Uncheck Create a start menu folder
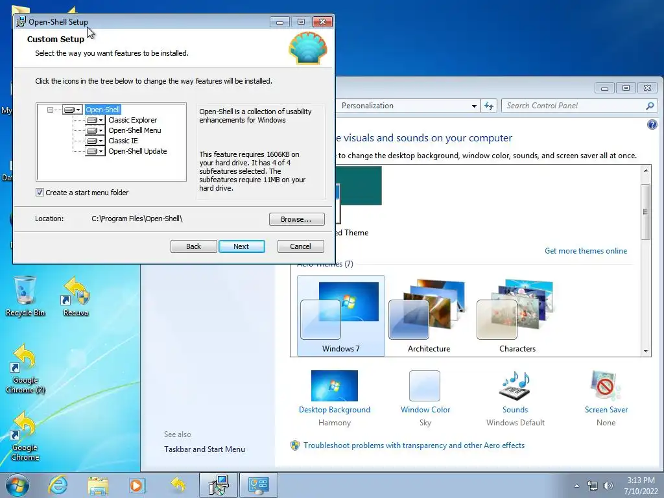Viewport: 664px width, 498px height. click(x=40, y=192)
